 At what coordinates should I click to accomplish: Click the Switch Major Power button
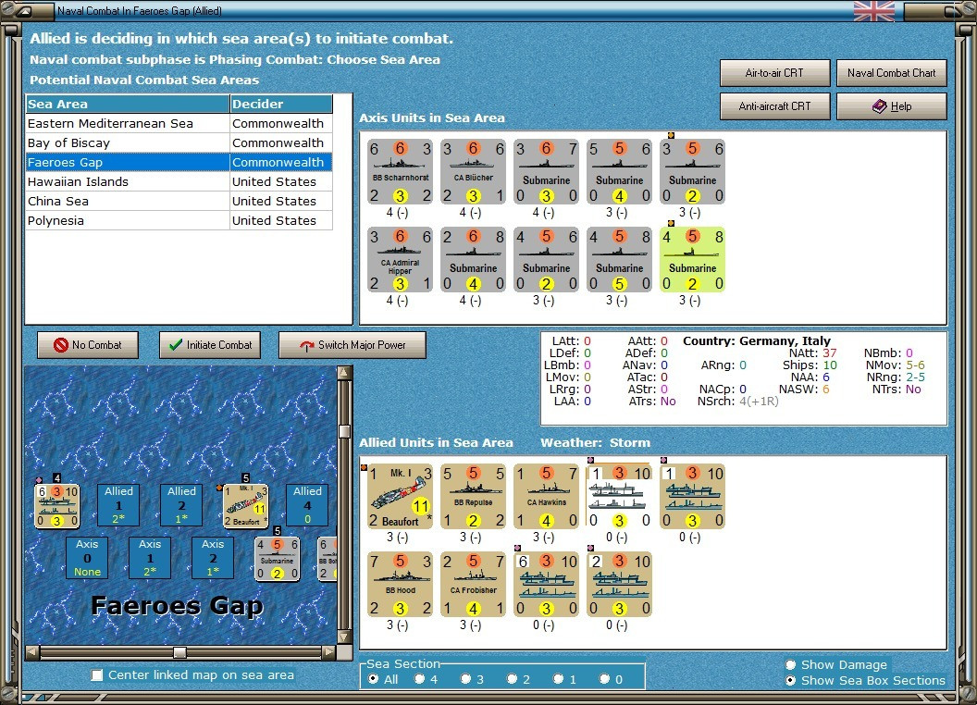352,345
